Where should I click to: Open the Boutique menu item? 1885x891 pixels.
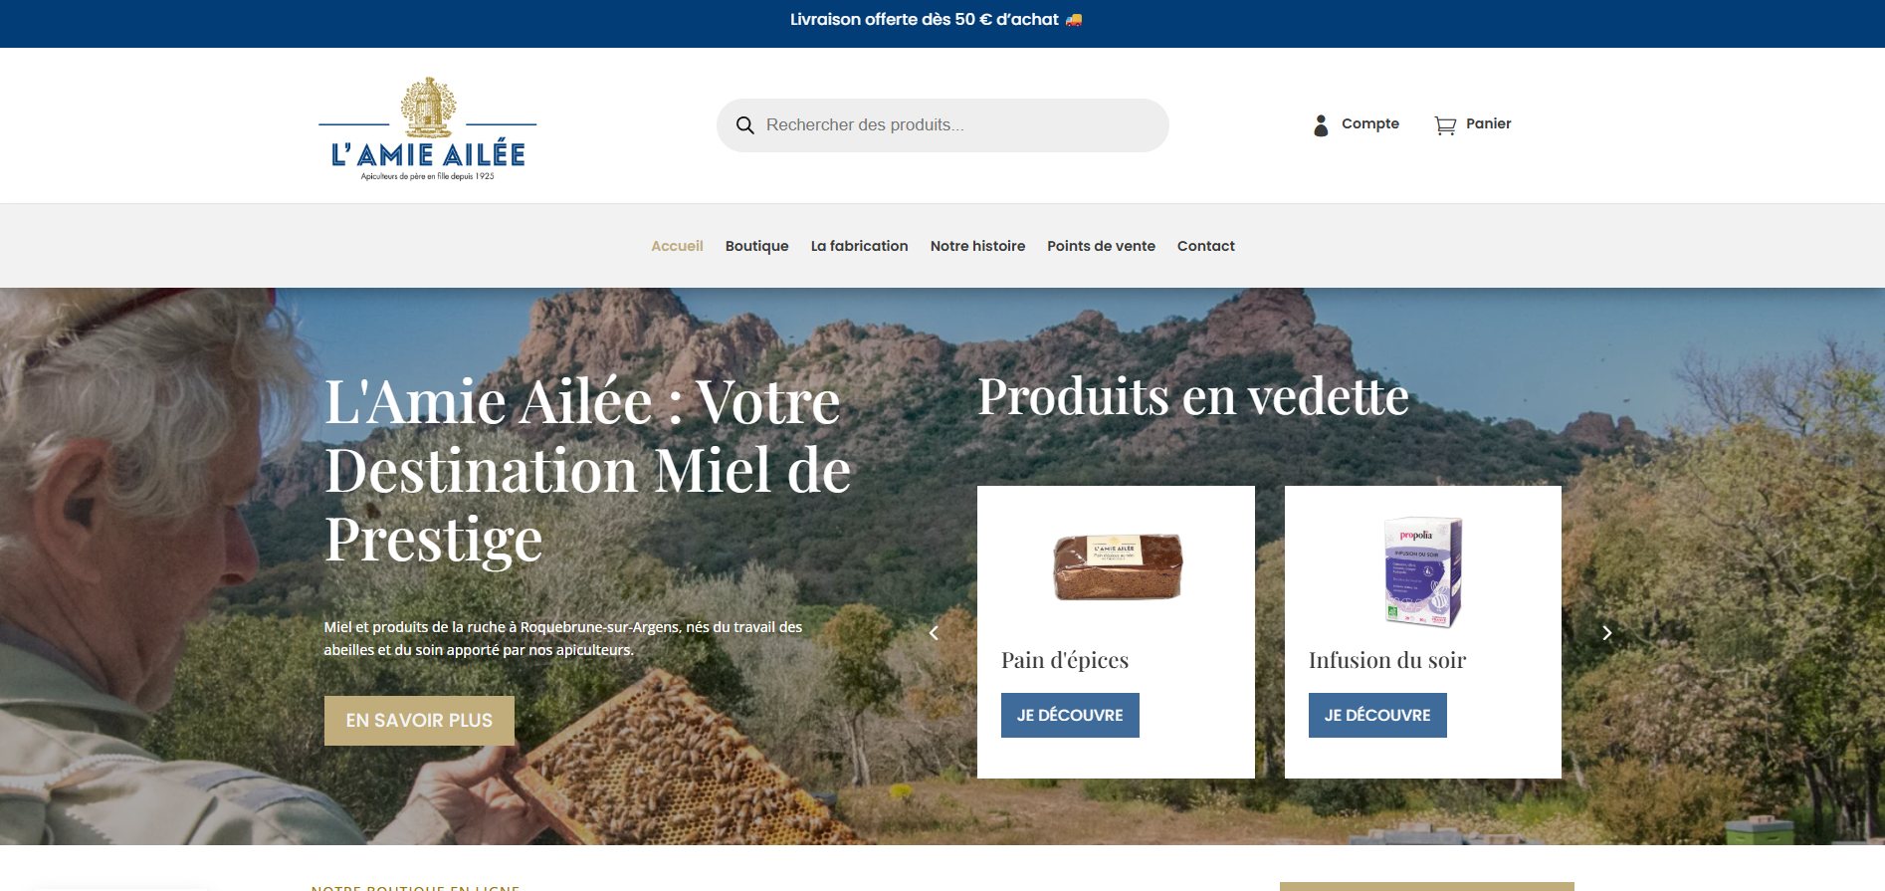tap(756, 246)
